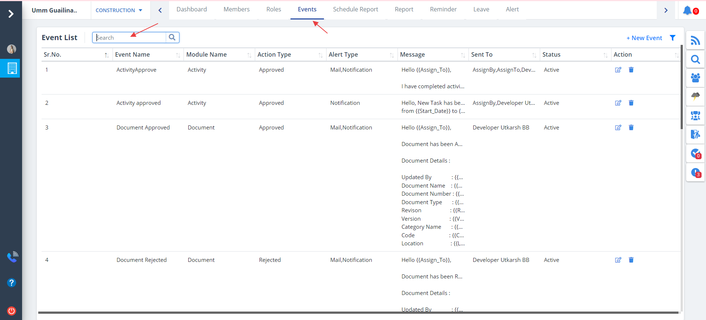Delete the Document Approved event
Viewport: 706px width, 320px height.
coord(631,128)
